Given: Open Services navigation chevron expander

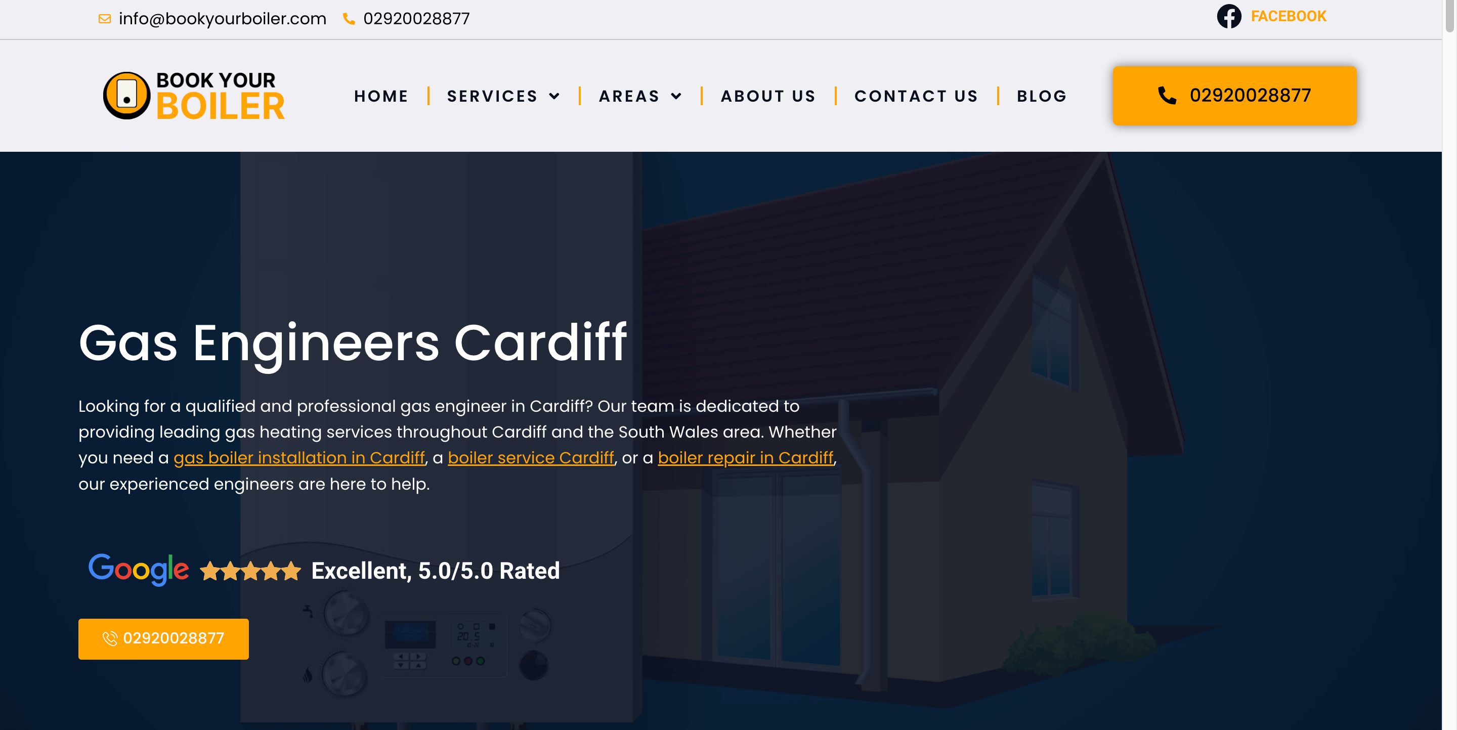Looking at the screenshot, I should click(x=555, y=95).
